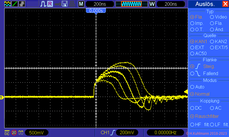Click the floppy disk save icon
Screen dimensions: 229x137
[65, 4]
